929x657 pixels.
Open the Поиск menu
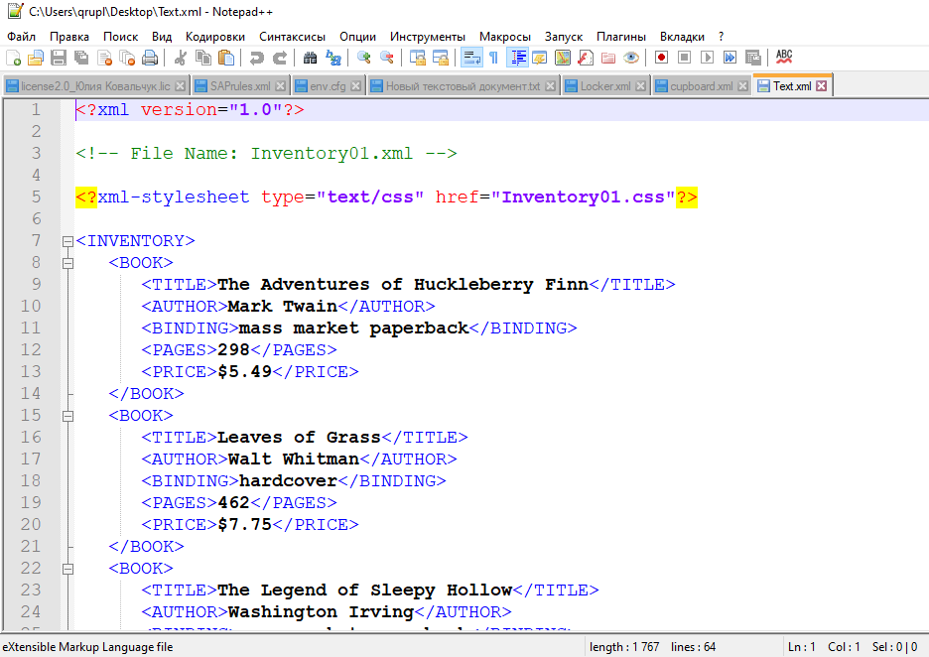[121, 37]
